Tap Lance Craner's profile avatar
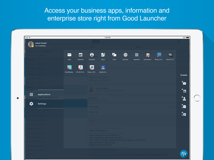This screenshot has height=160, width=214. [x=31, y=44]
